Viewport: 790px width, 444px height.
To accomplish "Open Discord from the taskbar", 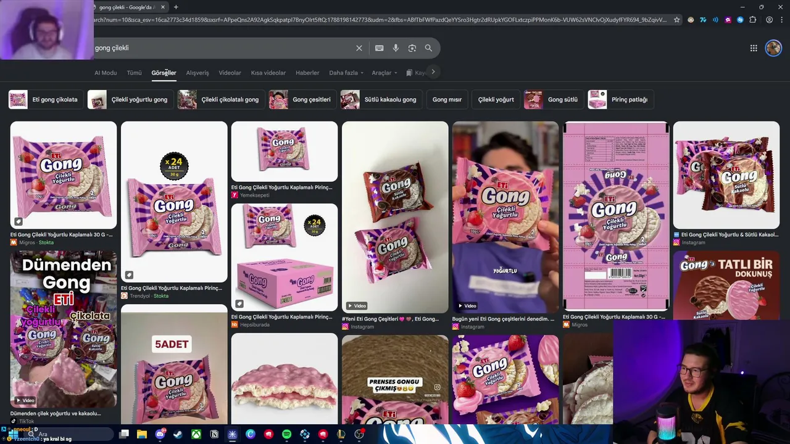I will click(160, 434).
